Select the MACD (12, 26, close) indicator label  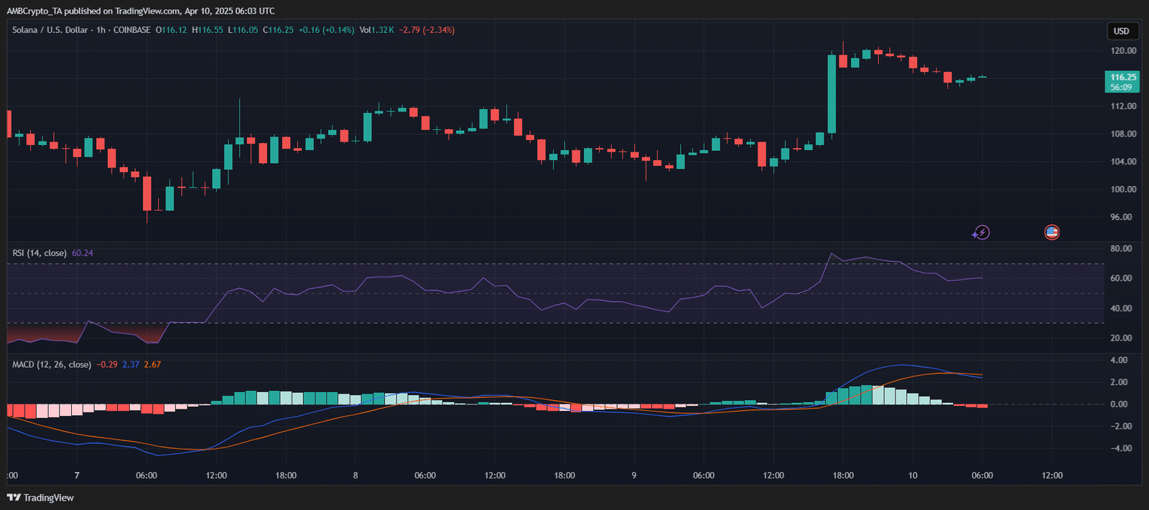(x=52, y=364)
